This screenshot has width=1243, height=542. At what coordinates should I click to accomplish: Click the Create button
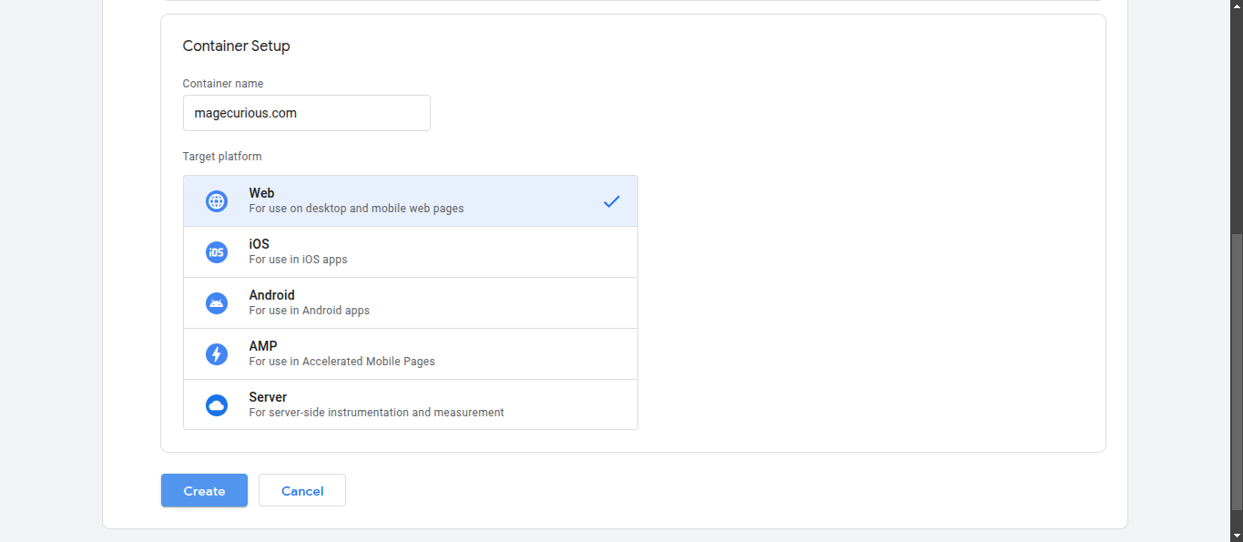click(x=204, y=490)
